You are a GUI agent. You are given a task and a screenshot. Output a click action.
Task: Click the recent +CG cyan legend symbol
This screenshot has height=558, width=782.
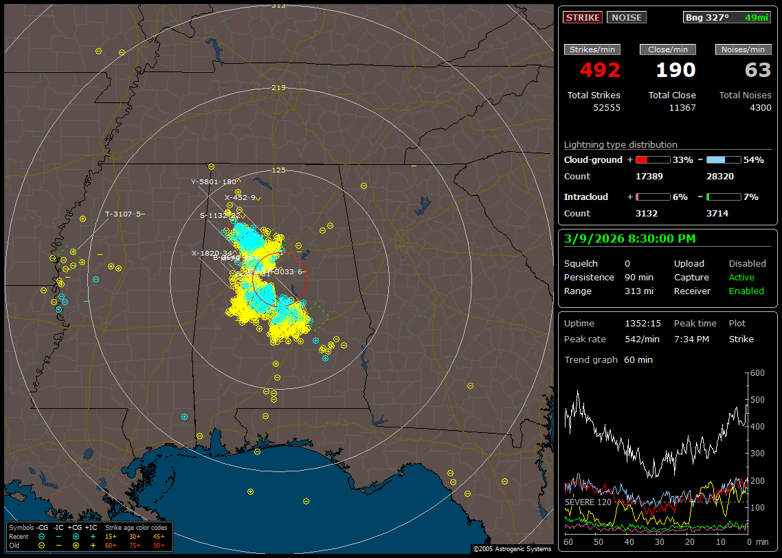coord(76,536)
